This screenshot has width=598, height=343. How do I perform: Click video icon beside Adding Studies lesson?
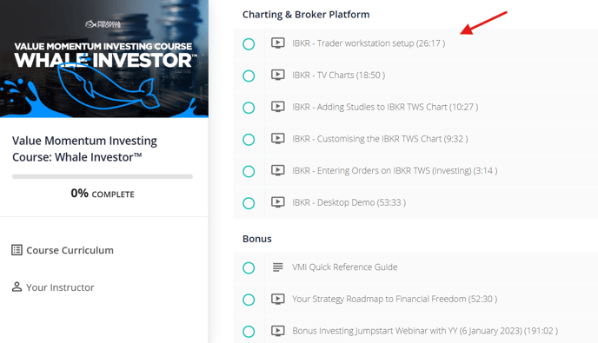(277, 107)
